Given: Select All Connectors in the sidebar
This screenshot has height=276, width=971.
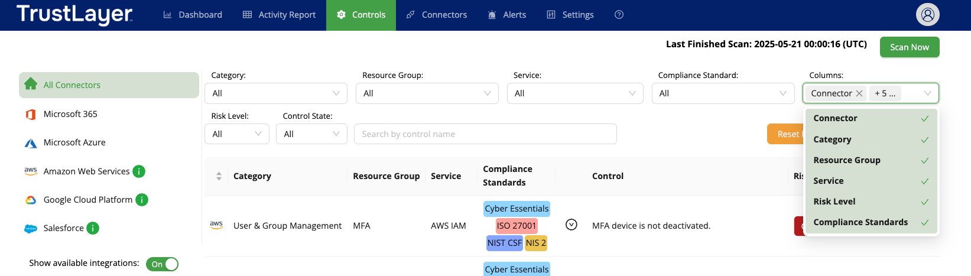Looking at the screenshot, I should coord(109,85).
